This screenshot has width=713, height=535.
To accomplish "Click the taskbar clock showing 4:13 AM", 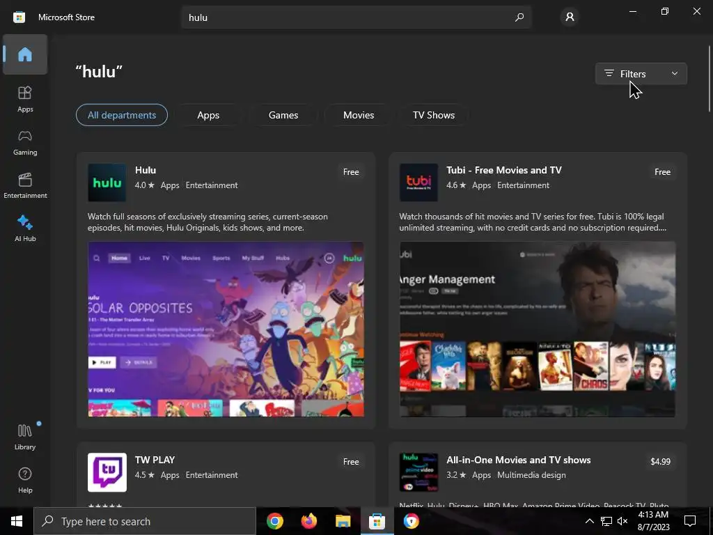I will (653, 521).
